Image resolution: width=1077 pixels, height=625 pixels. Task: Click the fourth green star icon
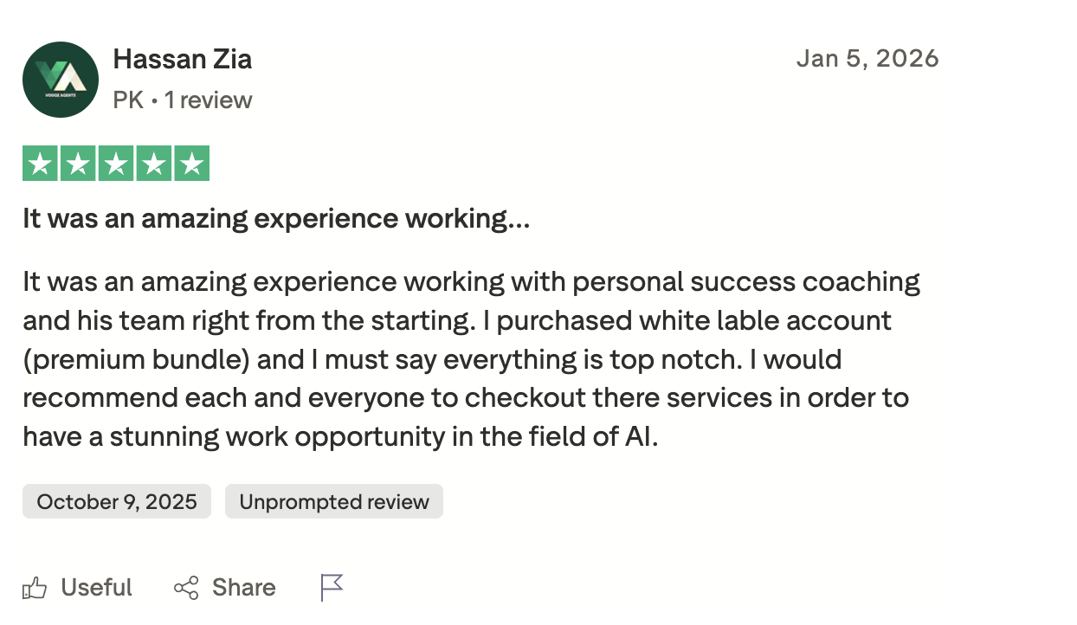tap(154, 163)
